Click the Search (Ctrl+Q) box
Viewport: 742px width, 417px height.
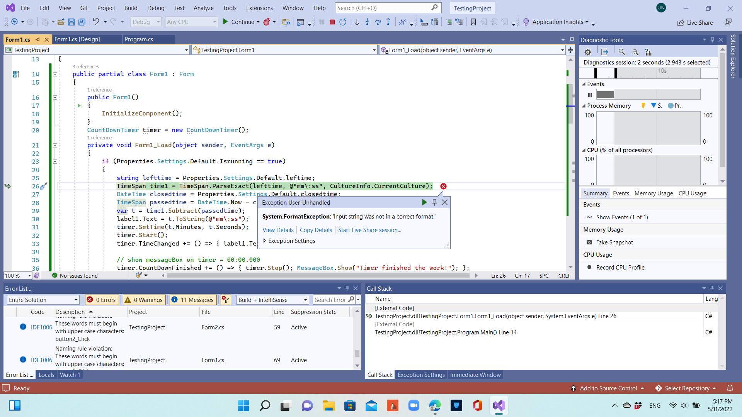point(388,8)
